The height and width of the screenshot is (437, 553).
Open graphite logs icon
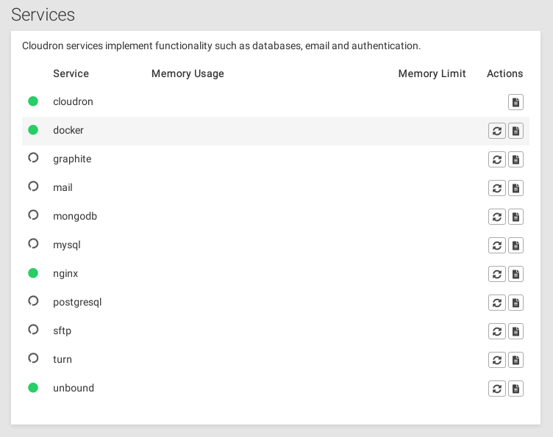pyautogui.click(x=515, y=159)
